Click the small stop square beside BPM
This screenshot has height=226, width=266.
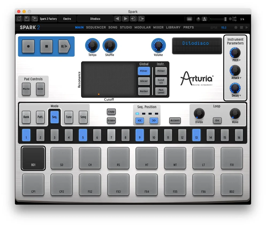click(241, 28)
